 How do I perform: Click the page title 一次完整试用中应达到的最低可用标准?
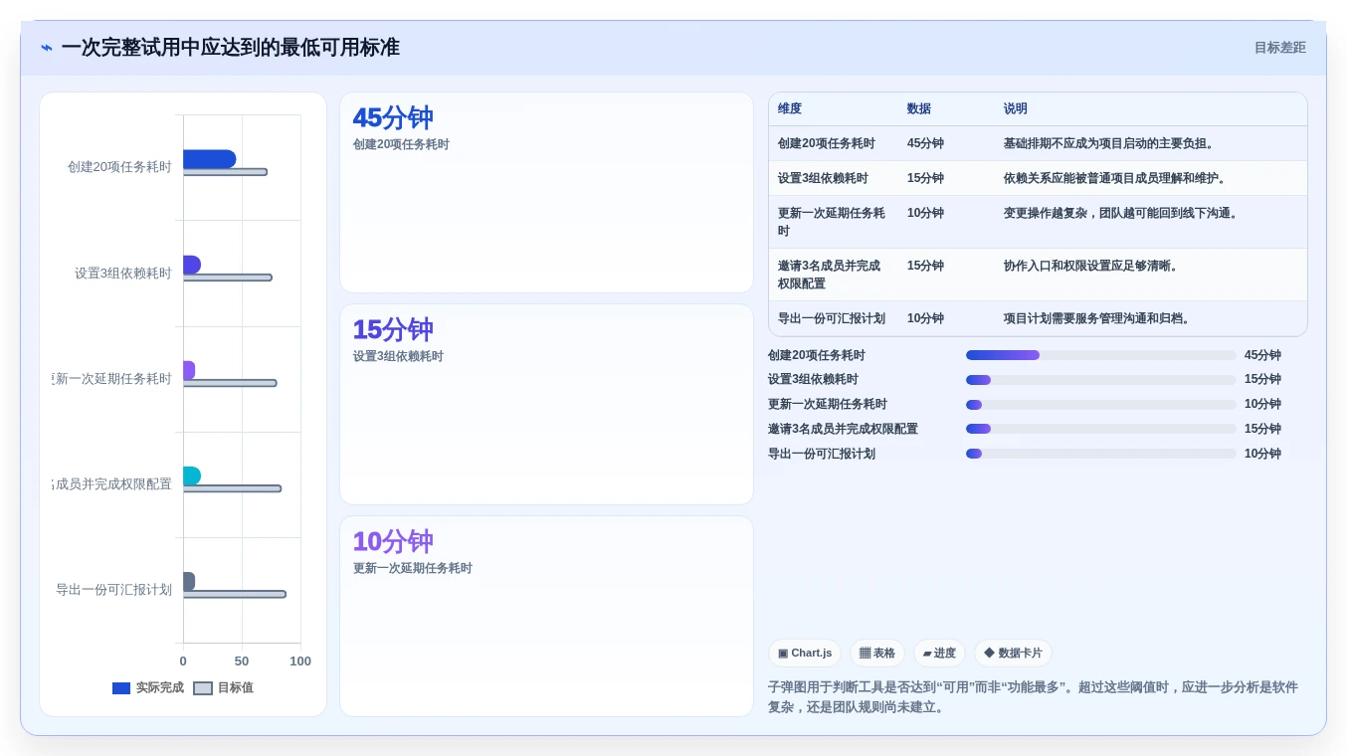coord(230,48)
